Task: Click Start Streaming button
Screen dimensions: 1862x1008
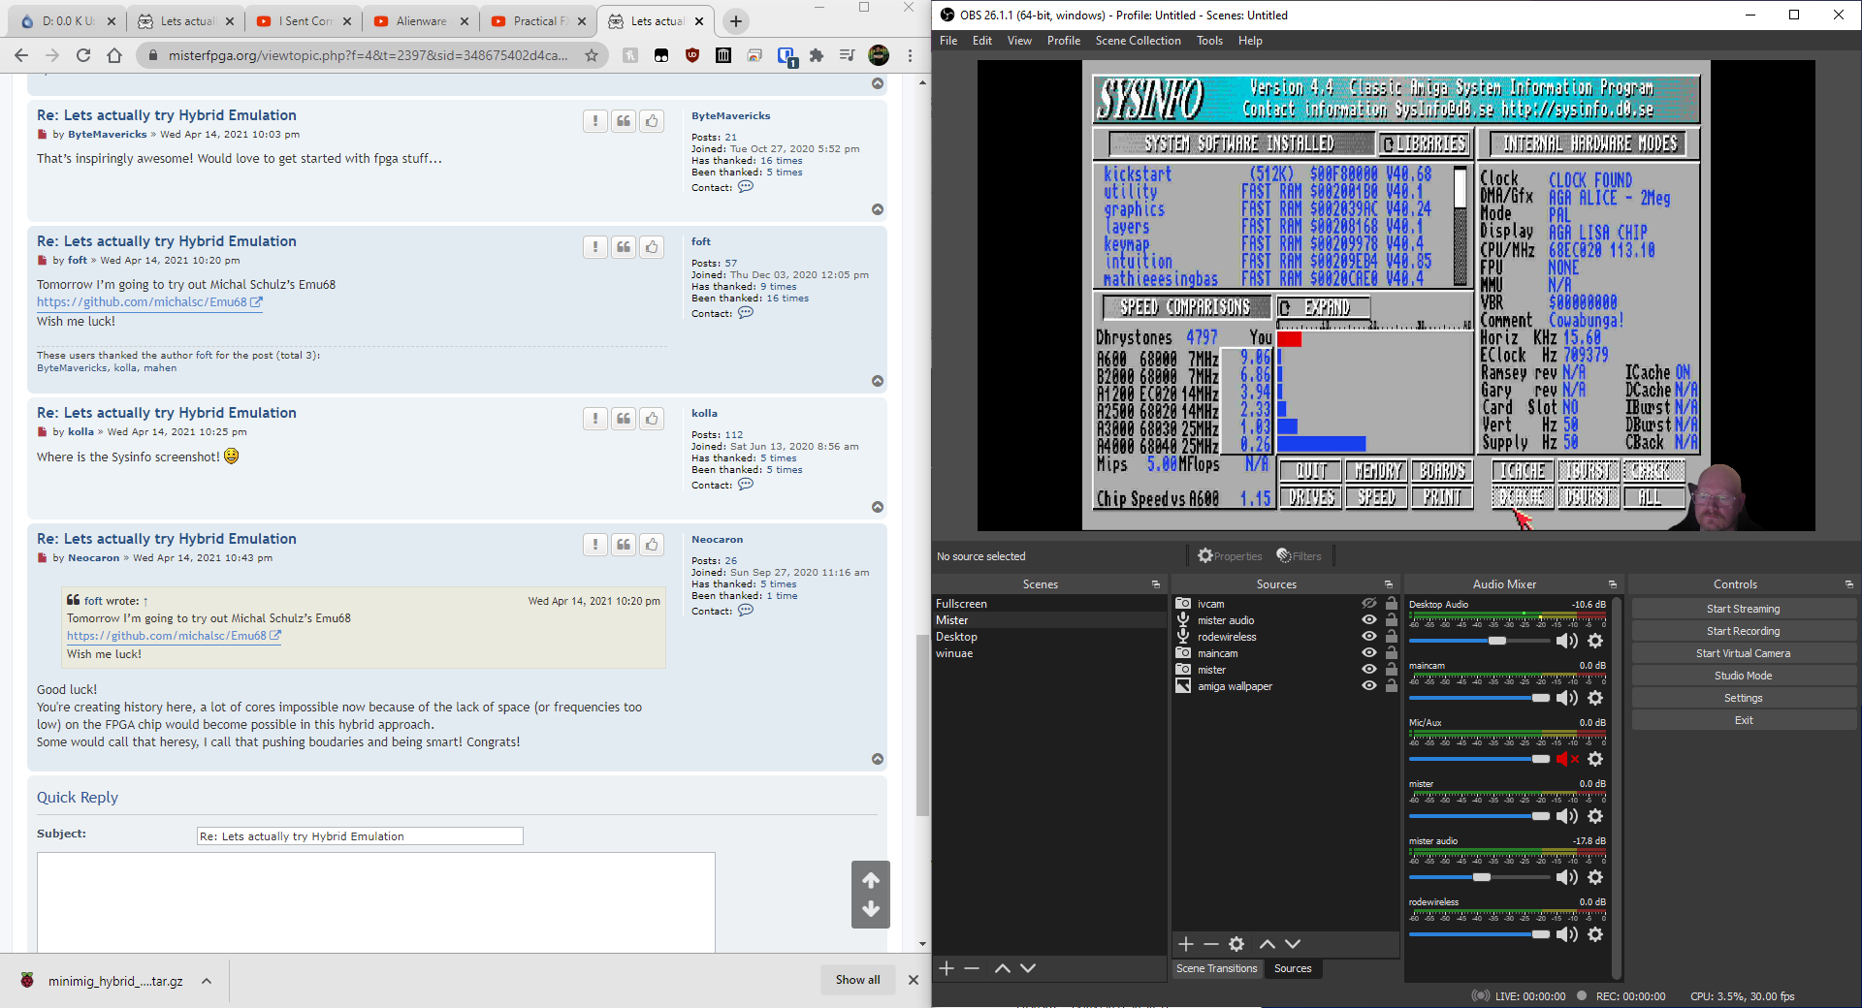Action: [1743, 609]
